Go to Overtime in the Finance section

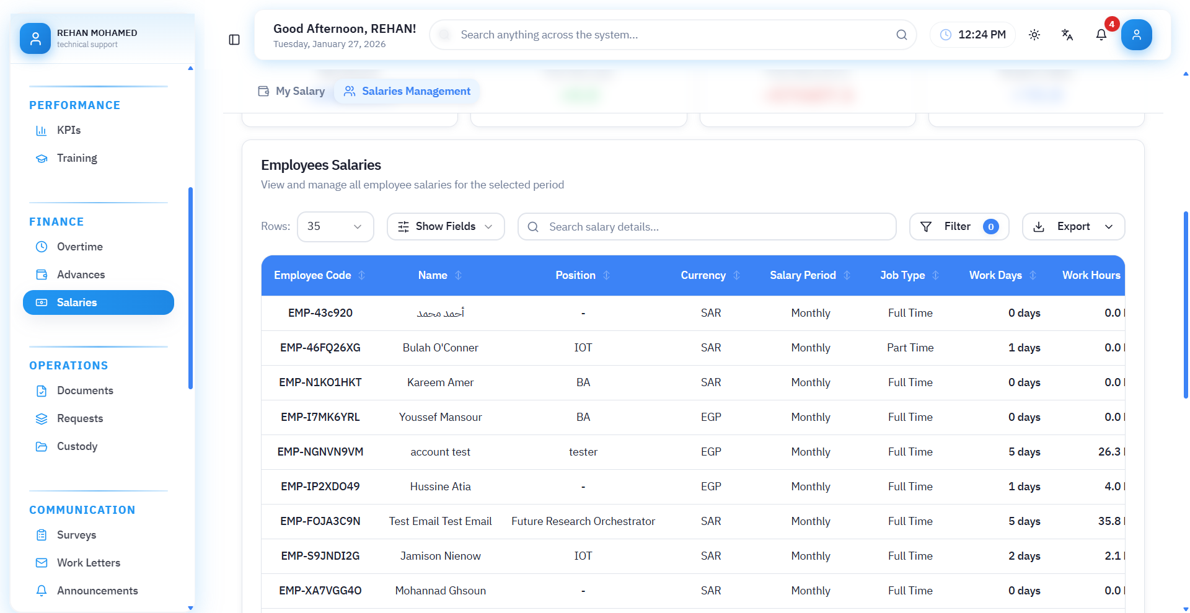point(79,247)
